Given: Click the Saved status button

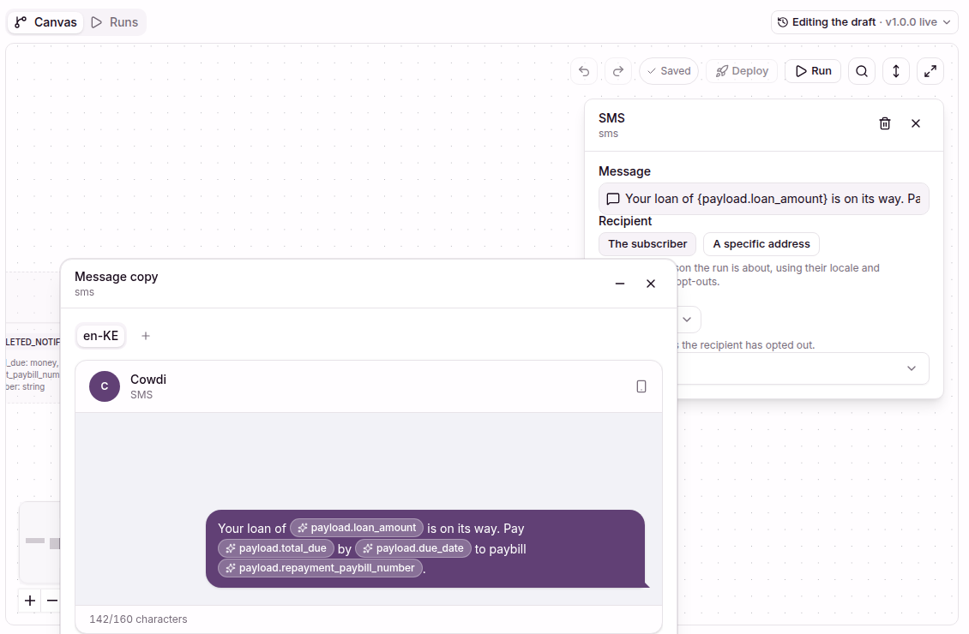Looking at the screenshot, I should pos(669,71).
